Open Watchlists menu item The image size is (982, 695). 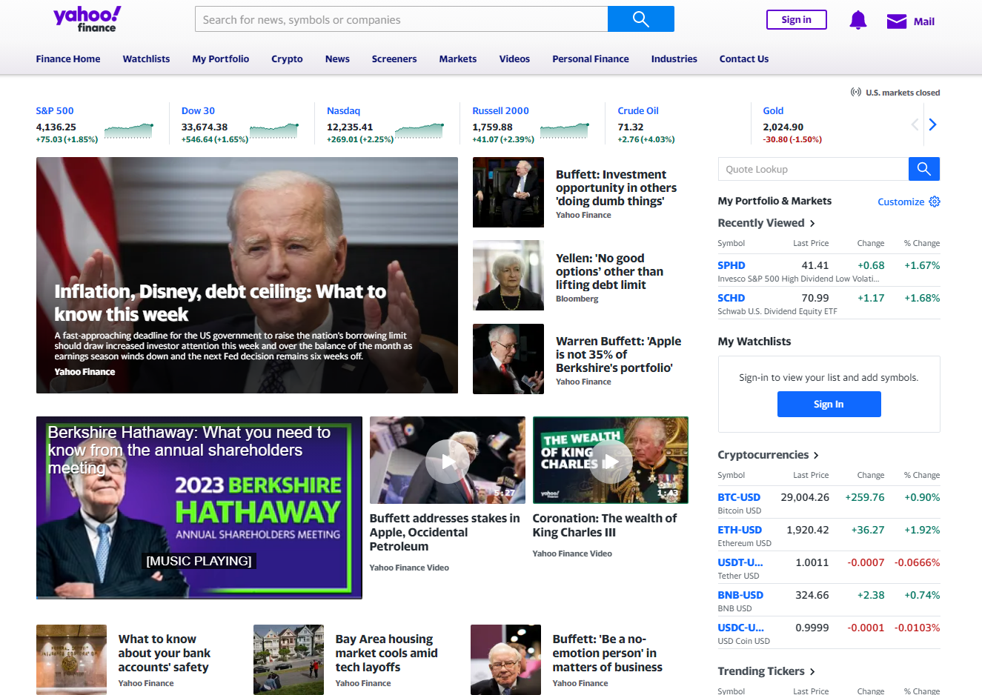146,59
